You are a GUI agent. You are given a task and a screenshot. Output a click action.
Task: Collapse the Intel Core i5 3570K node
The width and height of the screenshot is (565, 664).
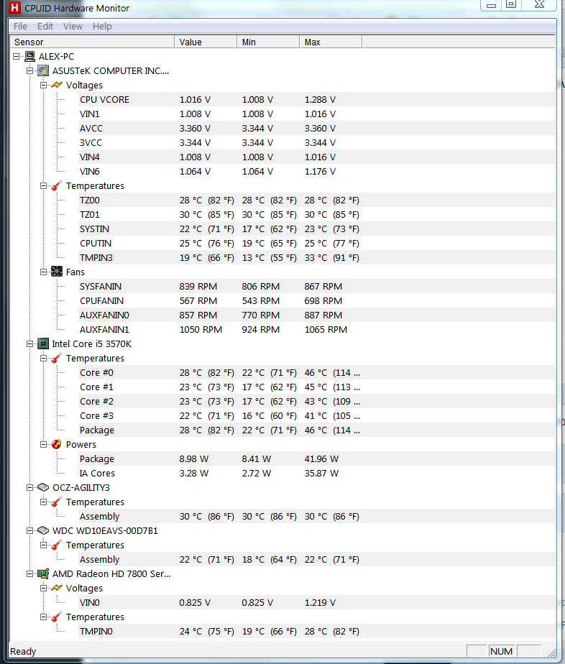coord(30,343)
